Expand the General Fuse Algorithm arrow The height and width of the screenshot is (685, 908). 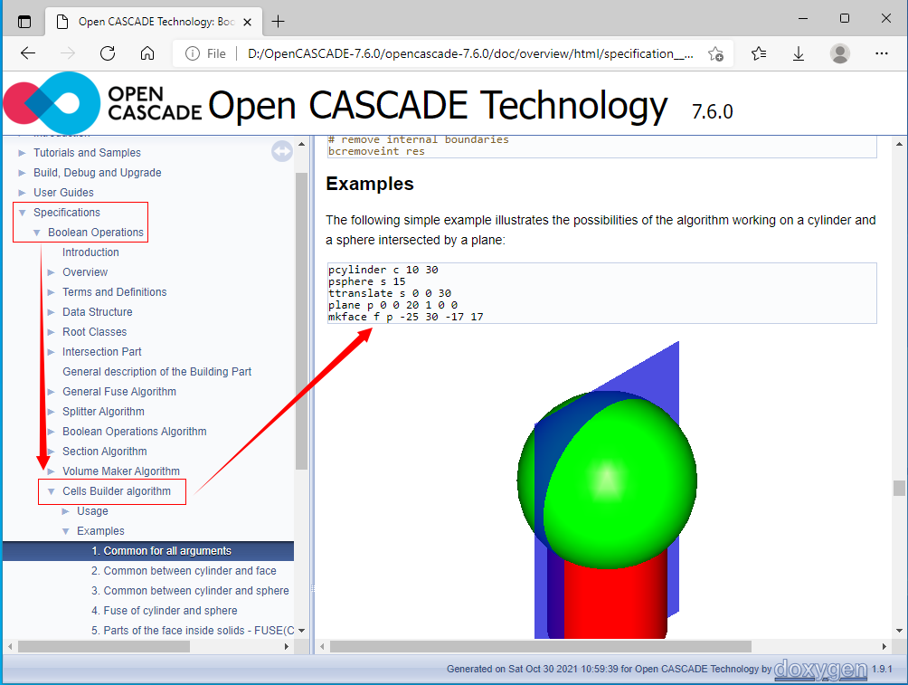point(51,392)
